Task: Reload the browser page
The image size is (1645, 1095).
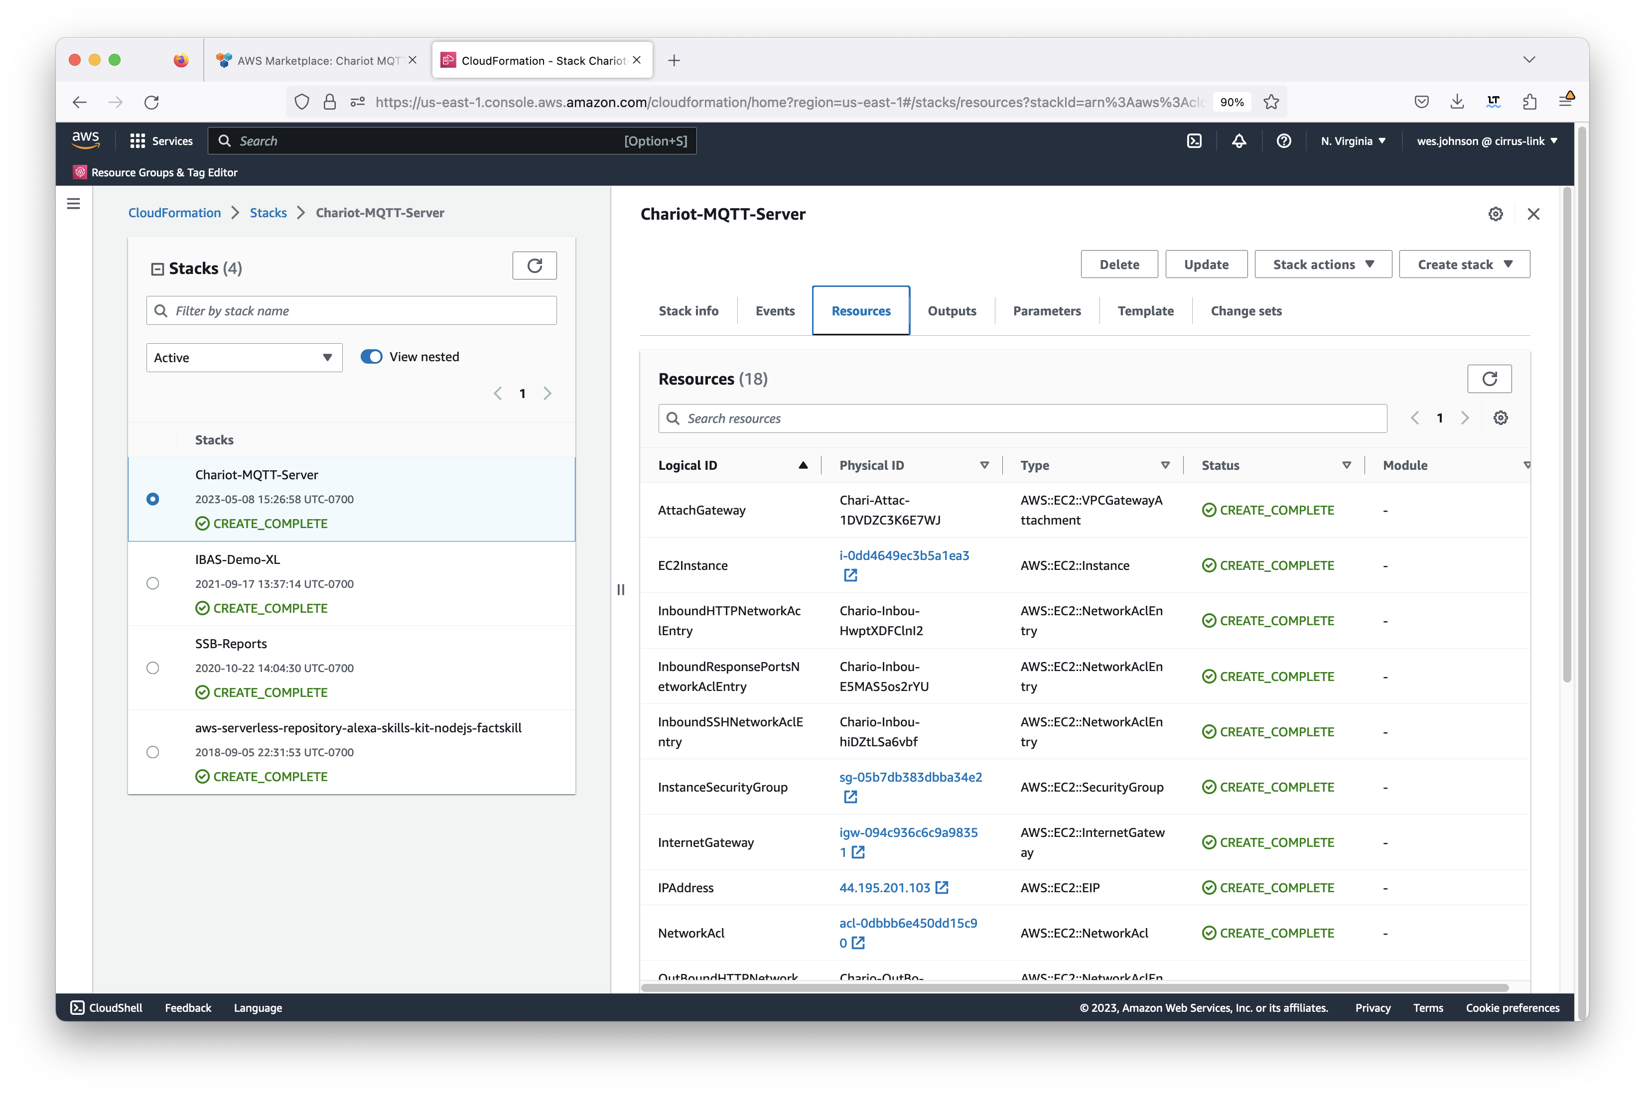Action: click(x=151, y=102)
